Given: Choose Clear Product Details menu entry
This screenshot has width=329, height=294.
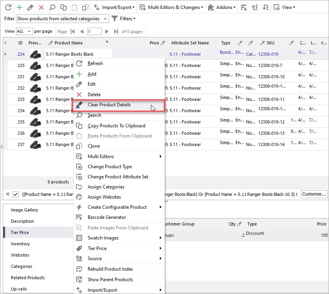Looking at the screenshot, I should (119, 106).
